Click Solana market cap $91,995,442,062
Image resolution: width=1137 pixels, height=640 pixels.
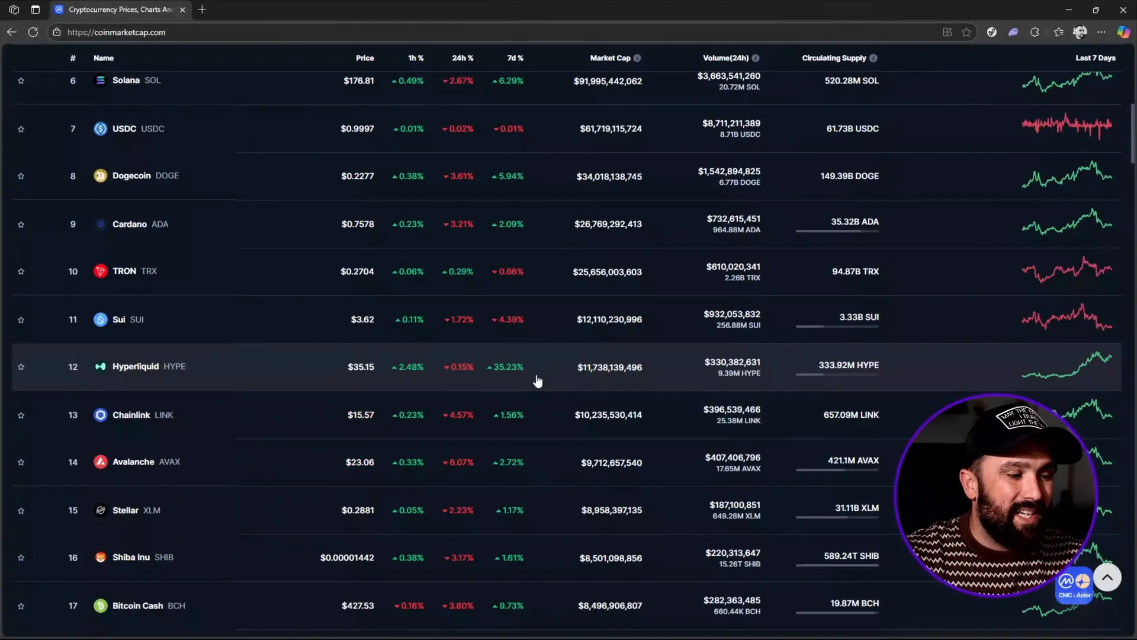click(x=608, y=81)
